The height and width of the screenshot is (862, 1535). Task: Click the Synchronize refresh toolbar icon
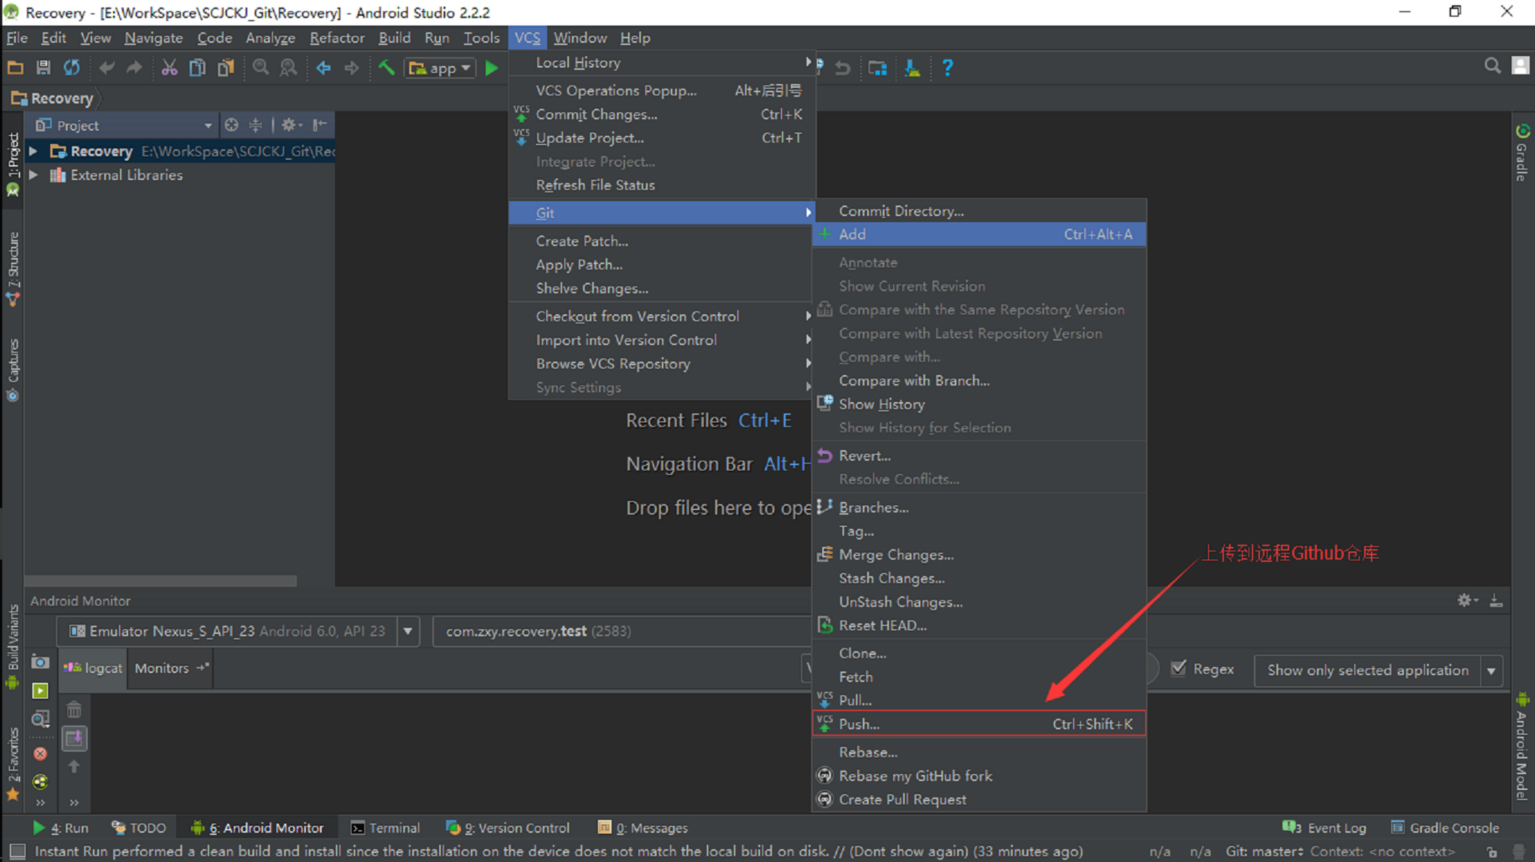(72, 68)
